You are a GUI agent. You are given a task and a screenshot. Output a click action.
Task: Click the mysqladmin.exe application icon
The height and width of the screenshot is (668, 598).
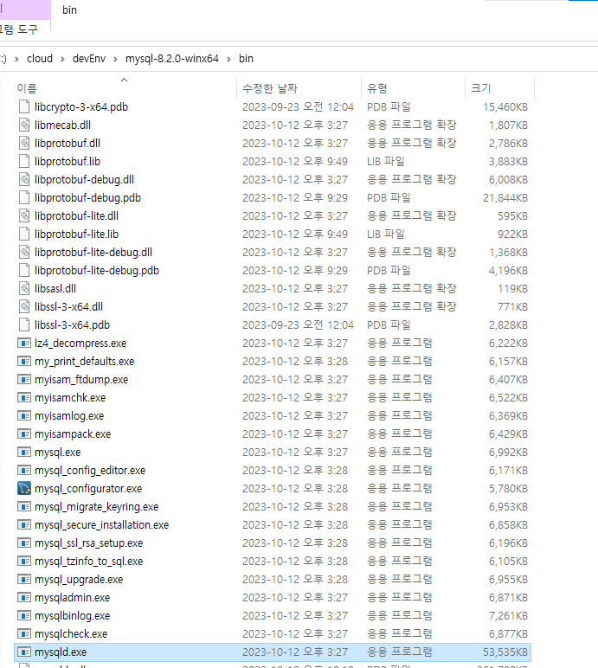[24, 597]
